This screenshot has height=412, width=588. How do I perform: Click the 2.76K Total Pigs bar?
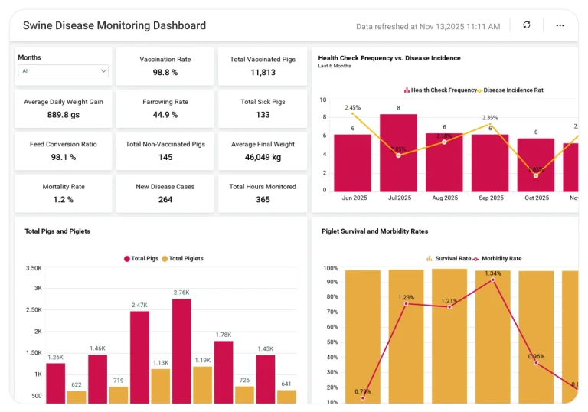181,352
